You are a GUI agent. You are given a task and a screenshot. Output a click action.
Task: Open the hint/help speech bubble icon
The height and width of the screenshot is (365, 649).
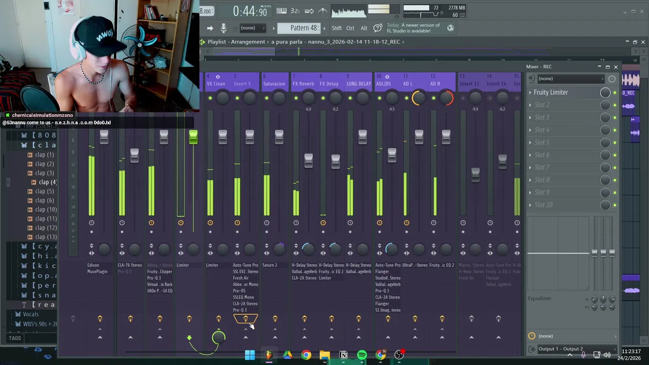(377, 28)
